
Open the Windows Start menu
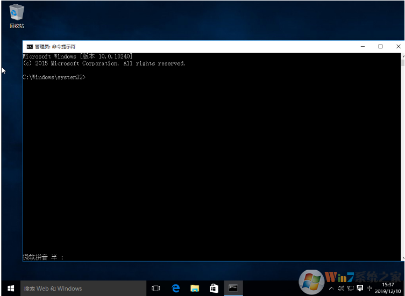pyautogui.click(x=10, y=288)
